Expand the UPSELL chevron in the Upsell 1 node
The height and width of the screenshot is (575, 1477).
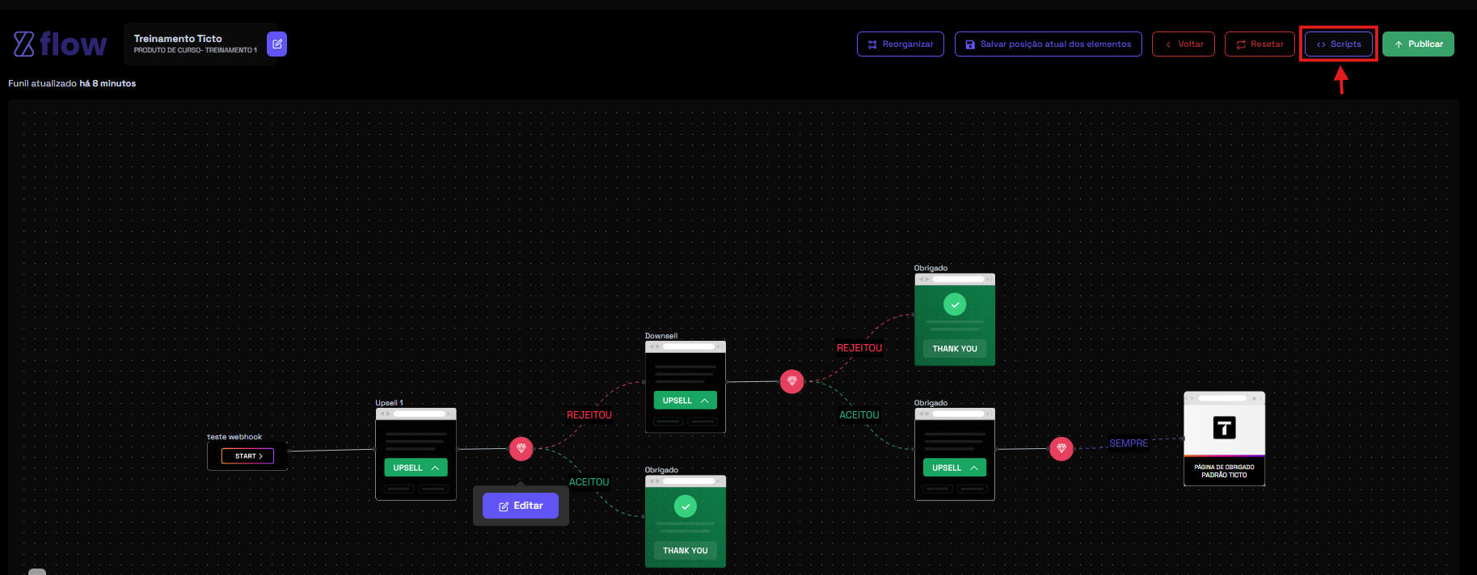(x=435, y=468)
